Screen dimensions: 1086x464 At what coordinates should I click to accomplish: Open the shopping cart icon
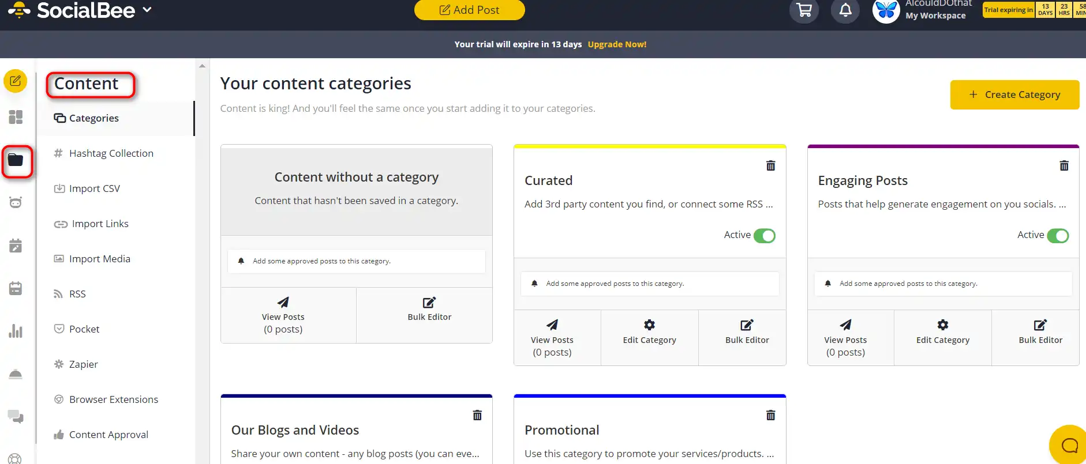804,10
